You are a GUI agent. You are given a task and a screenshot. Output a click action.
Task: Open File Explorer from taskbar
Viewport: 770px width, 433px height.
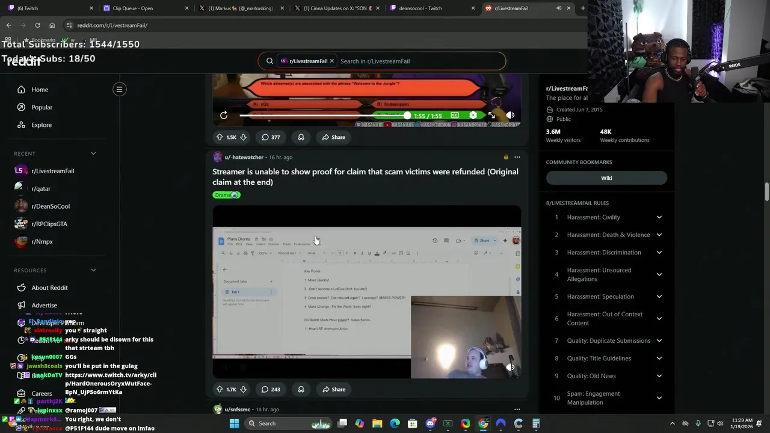[377, 423]
